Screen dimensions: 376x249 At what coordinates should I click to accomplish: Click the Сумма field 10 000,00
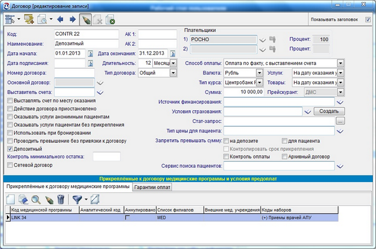(243, 92)
